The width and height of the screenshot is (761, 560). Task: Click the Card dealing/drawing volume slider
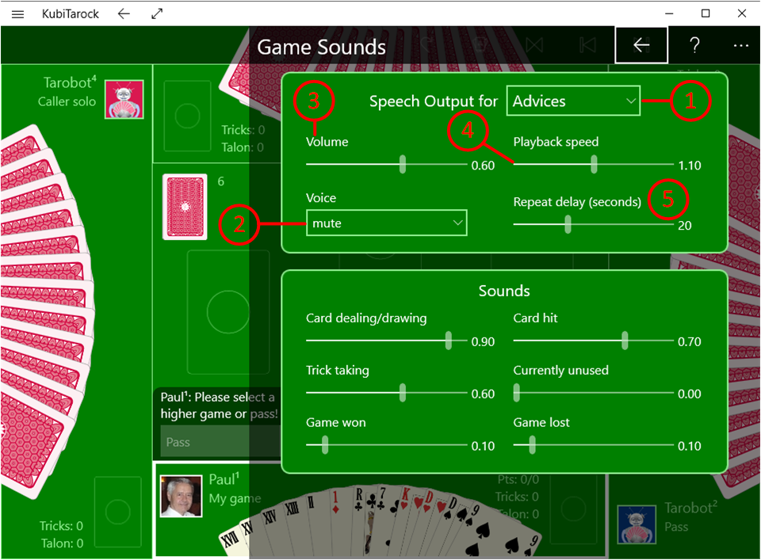pos(449,341)
